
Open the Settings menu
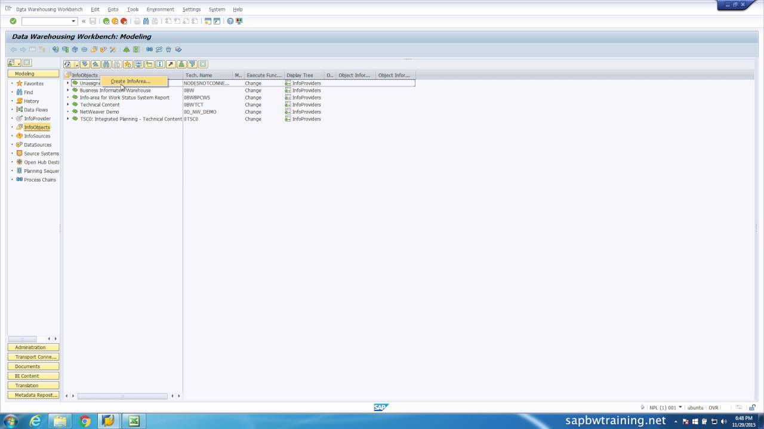click(192, 10)
